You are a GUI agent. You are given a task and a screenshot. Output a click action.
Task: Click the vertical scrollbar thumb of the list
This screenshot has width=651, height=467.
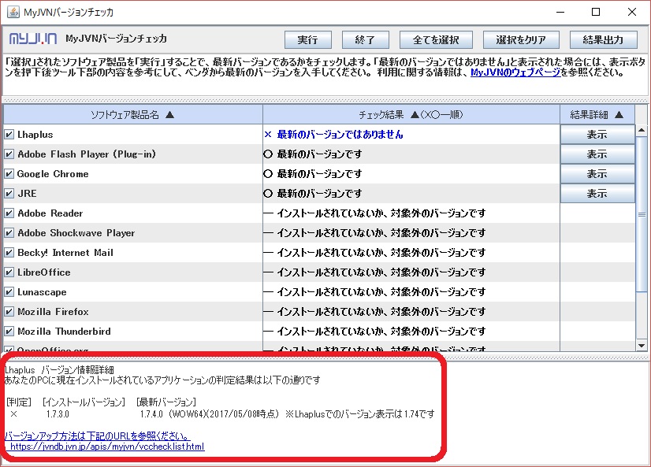click(x=642, y=214)
